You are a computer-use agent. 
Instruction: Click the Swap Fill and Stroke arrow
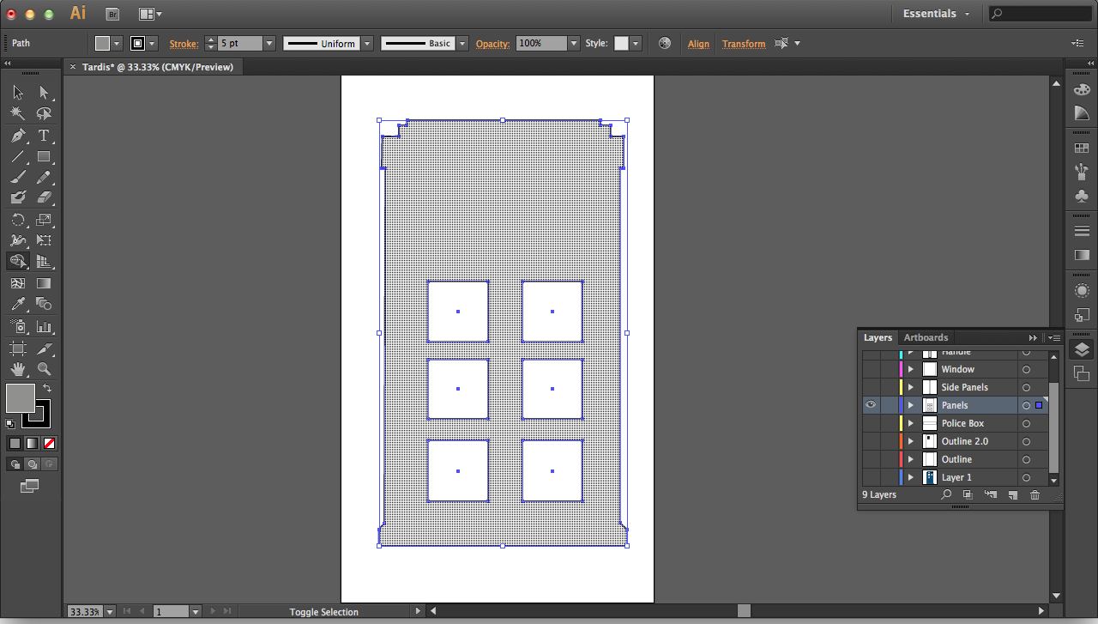pos(47,389)
